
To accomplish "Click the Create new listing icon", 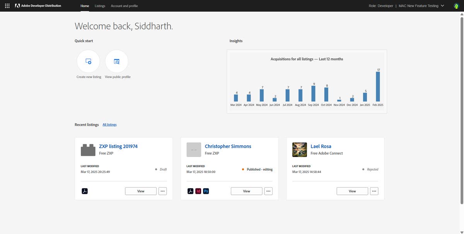I will [x=88, y=61].
